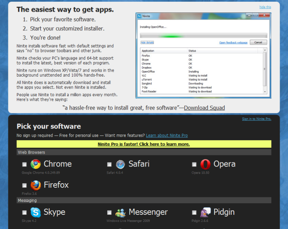The width and height of the screenshot is (288, 229).
Task: Open Learn about Ninite Pro link
Action: (167, 135)
